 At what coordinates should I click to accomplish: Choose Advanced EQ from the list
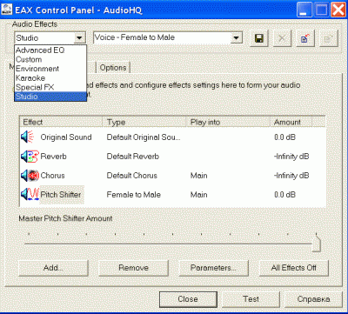tap(40, 50)
